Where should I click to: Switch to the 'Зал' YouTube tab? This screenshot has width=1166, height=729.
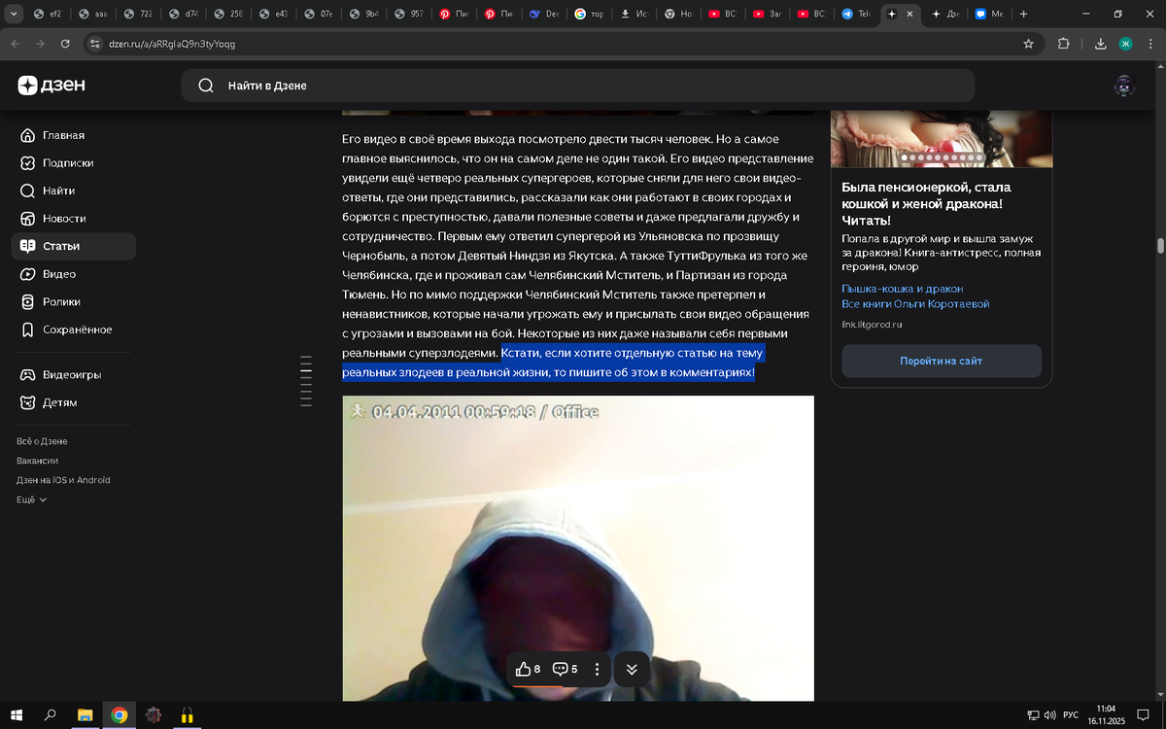[x=768, y=14]
